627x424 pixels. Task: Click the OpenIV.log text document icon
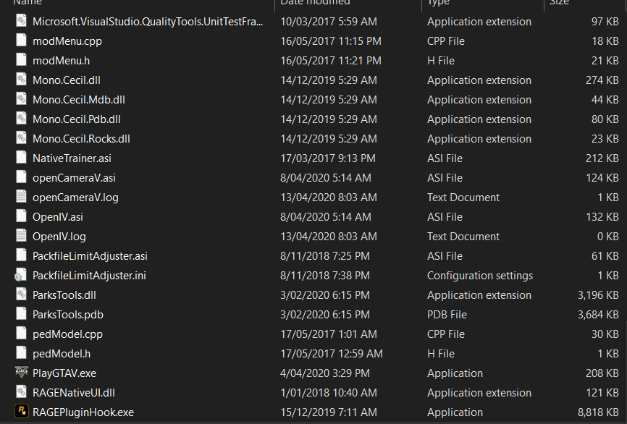pos(21,237)
